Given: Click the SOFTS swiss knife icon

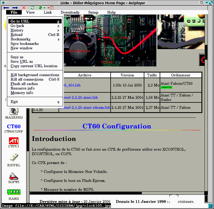Looking at the screenshot, I should coord(14,176).
